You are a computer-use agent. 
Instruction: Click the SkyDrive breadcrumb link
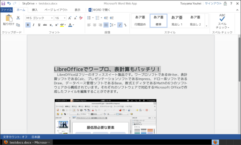tap(28, 3)
